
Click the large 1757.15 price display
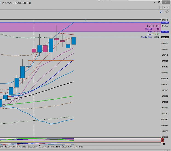tap(153, 26)
